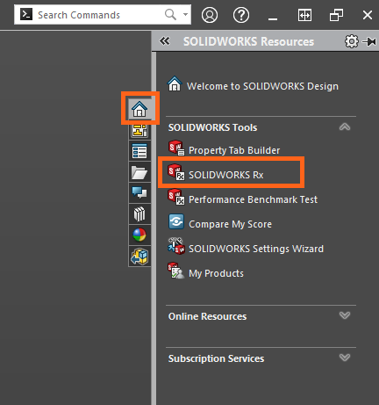Click the Property Tab Builder icon
379x405 pixels.
tap(176, 148)
